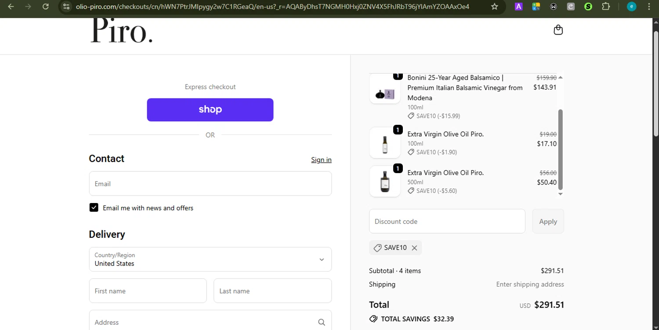
Task: Focus the First name field
Action: click(x=148, y=290)
